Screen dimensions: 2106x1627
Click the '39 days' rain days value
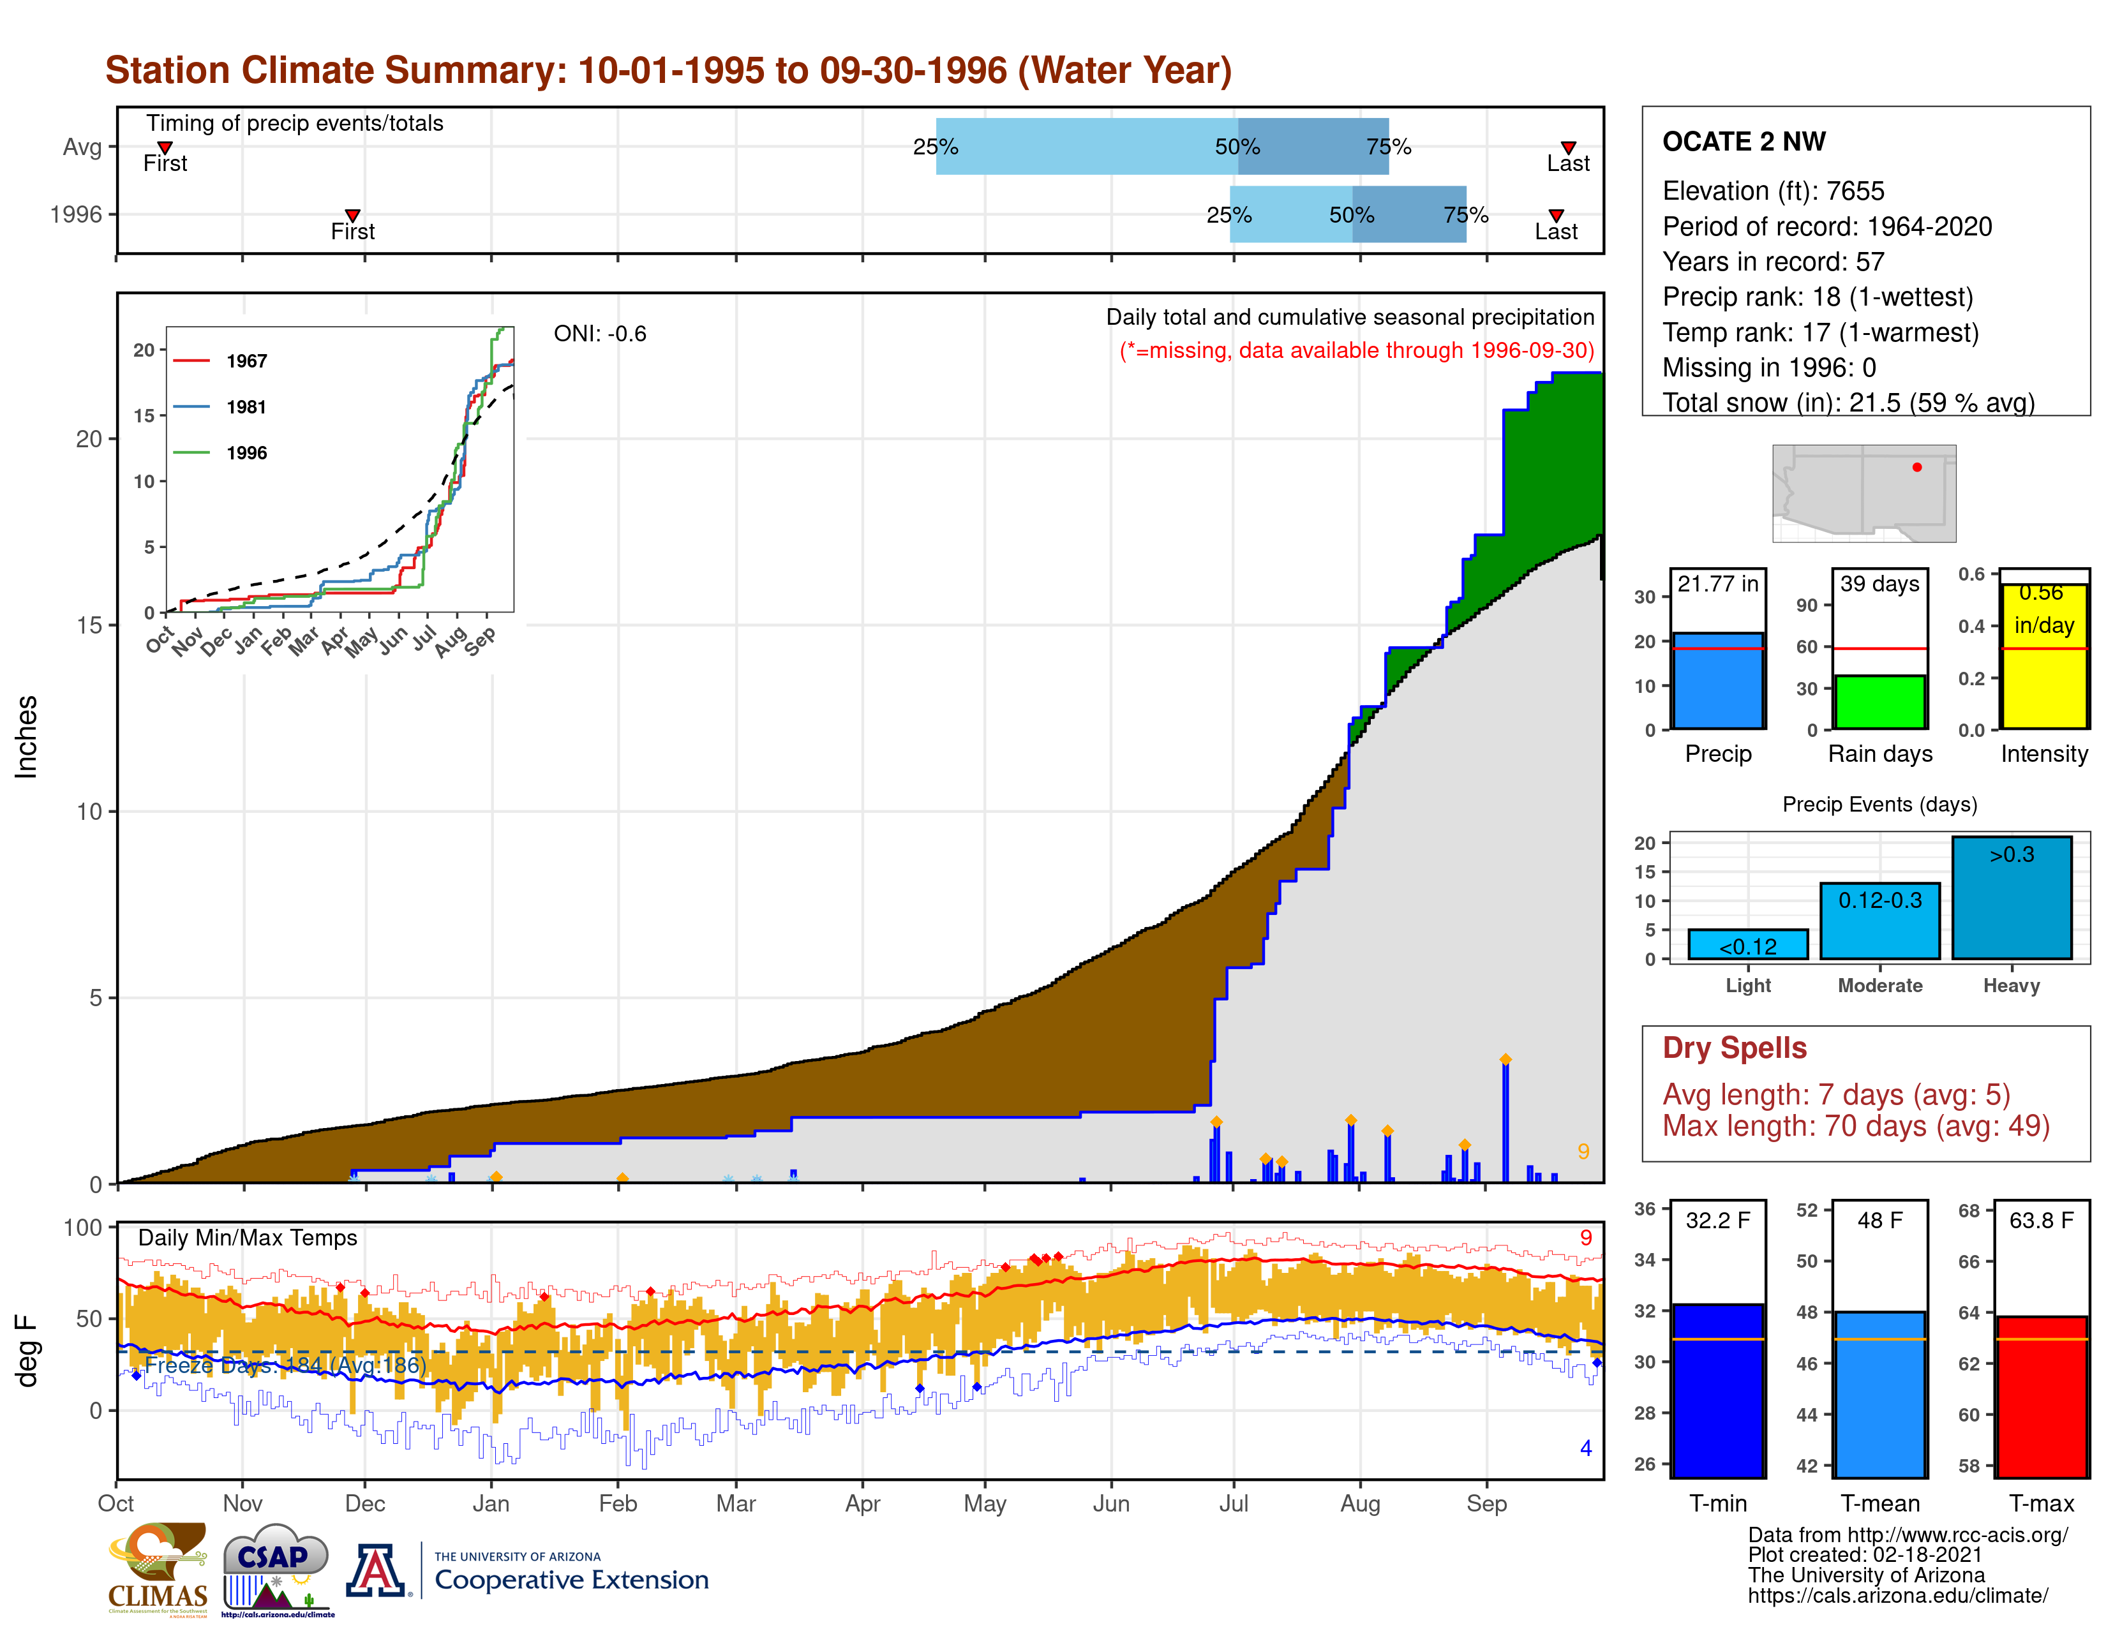point(1879,583)
